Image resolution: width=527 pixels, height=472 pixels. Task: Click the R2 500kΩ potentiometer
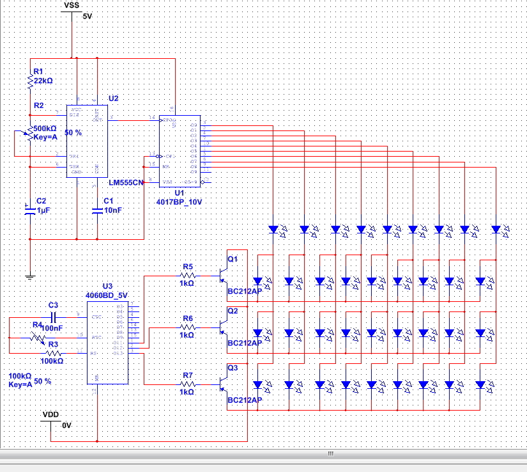coord(29,134)
